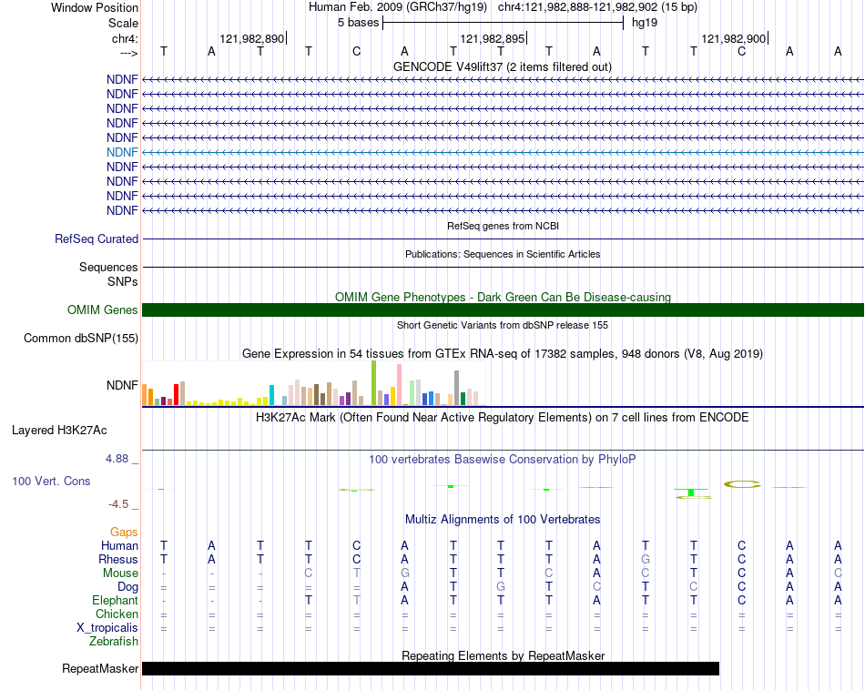Click the tall gray GTEx expression bar
865x690 pixels.
456,389
